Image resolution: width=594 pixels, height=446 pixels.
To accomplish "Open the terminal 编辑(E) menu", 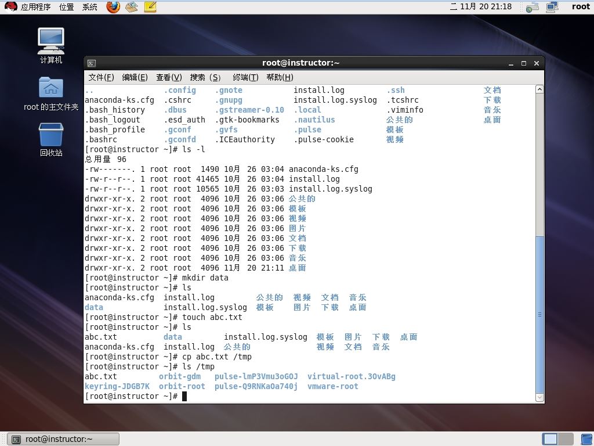I will 135,77.
